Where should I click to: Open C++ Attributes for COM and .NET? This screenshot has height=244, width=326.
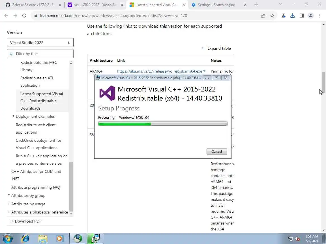pos(36,175)
